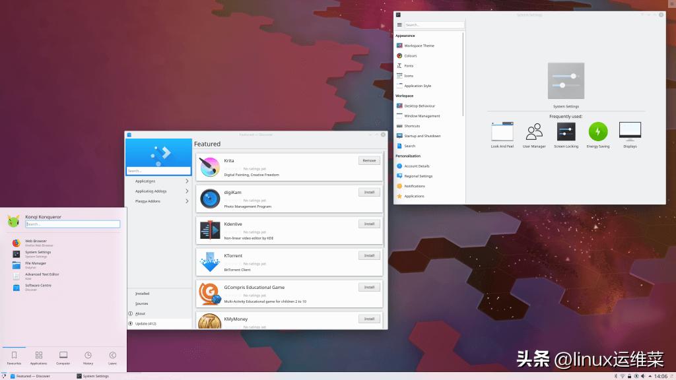Switch to Computer tab in launcher
The image size is (676, 380).
63,358
